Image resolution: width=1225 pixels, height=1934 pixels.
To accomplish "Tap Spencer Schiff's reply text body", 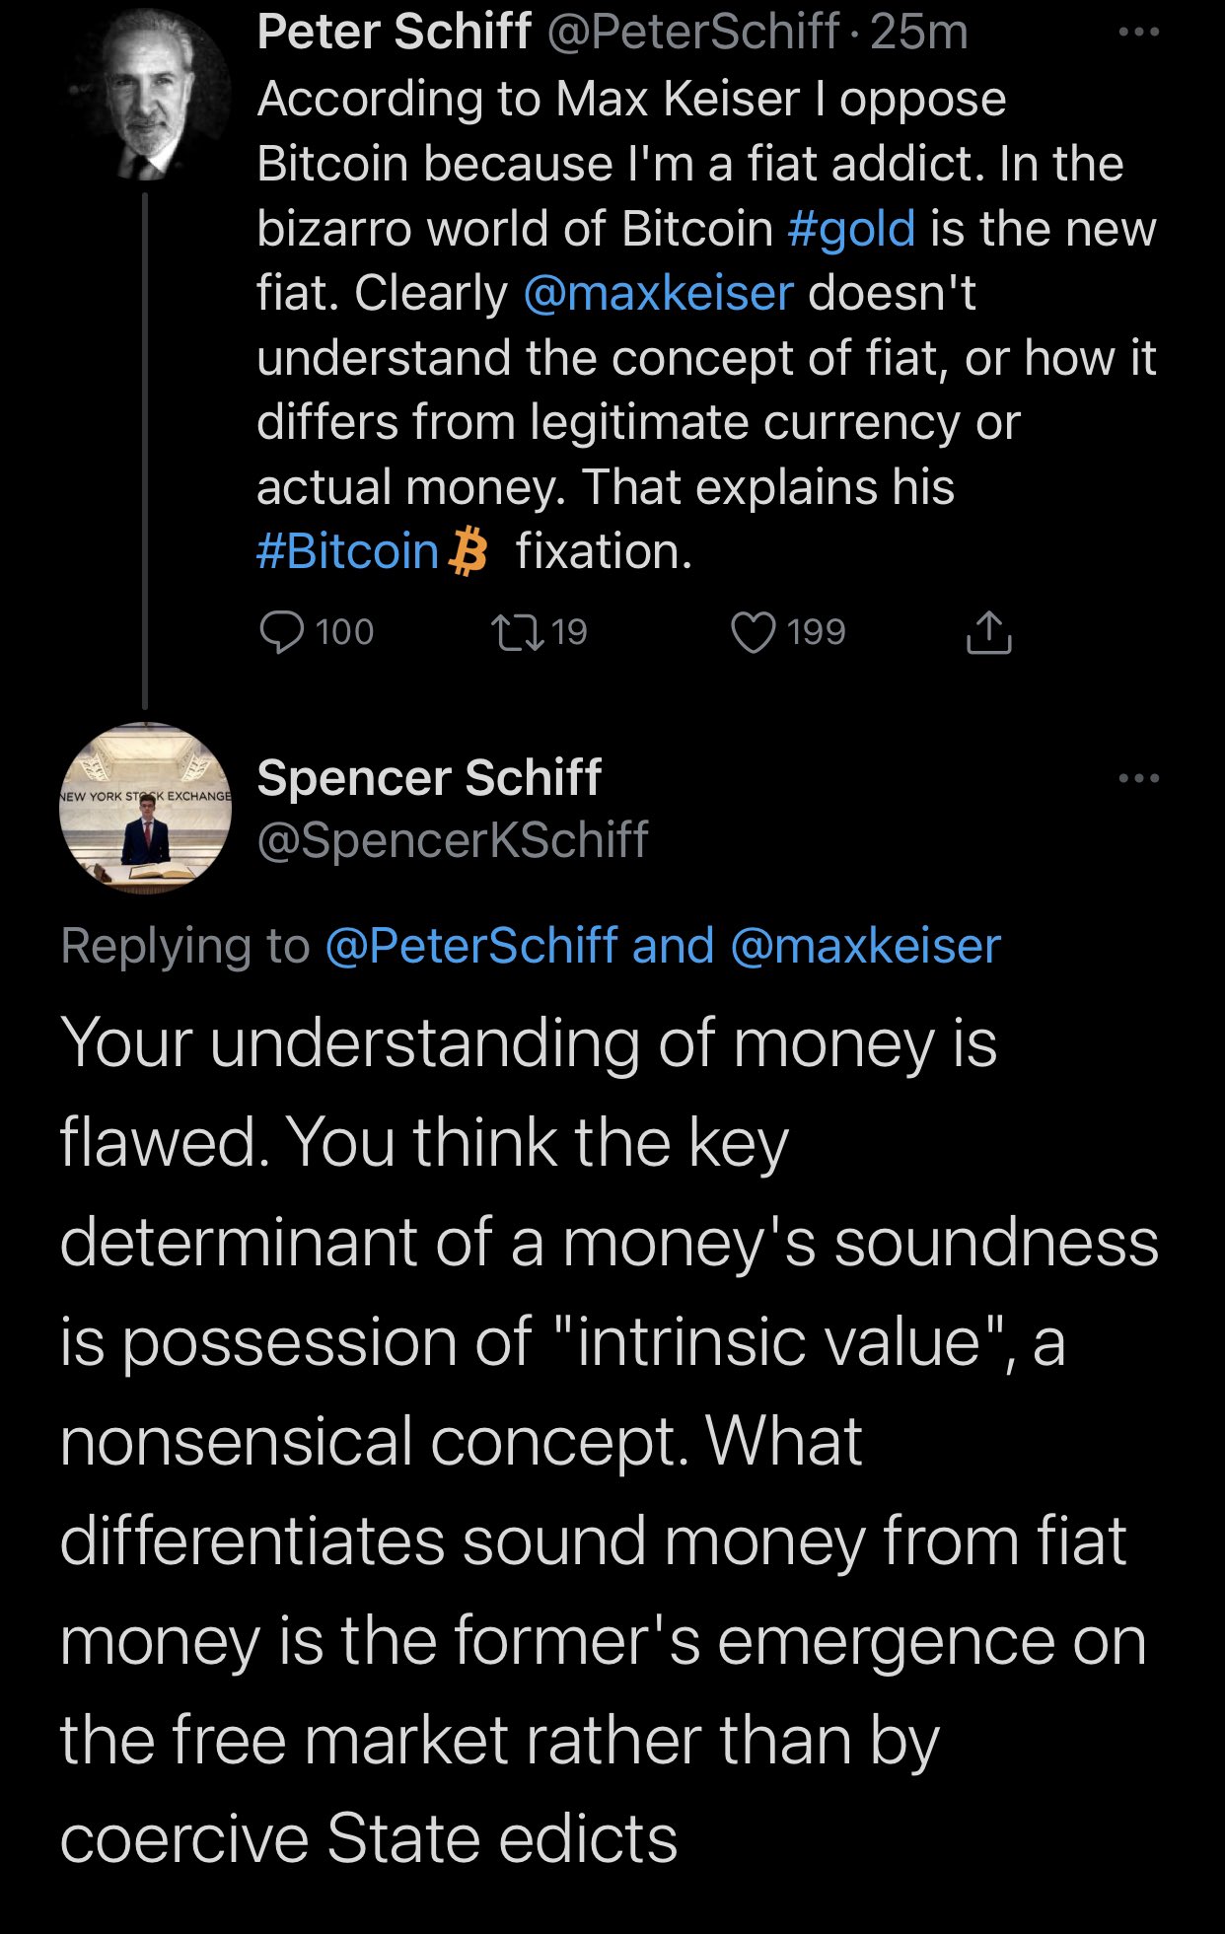I will pyautogui.click(x=610, y=1441).
